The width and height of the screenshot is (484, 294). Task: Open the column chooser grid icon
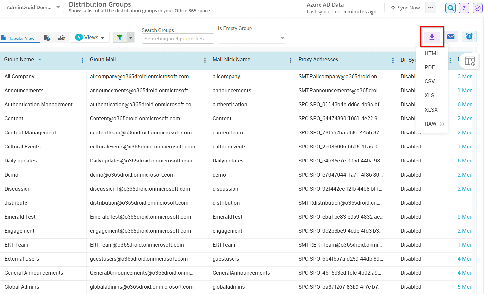coord(470,61)
